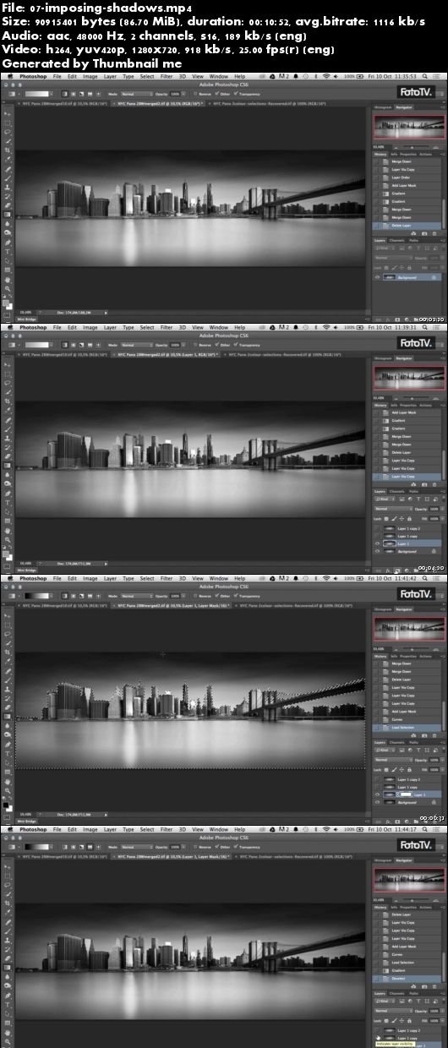Open the Window menu in the 11:41:42 frame

(218, 578)
